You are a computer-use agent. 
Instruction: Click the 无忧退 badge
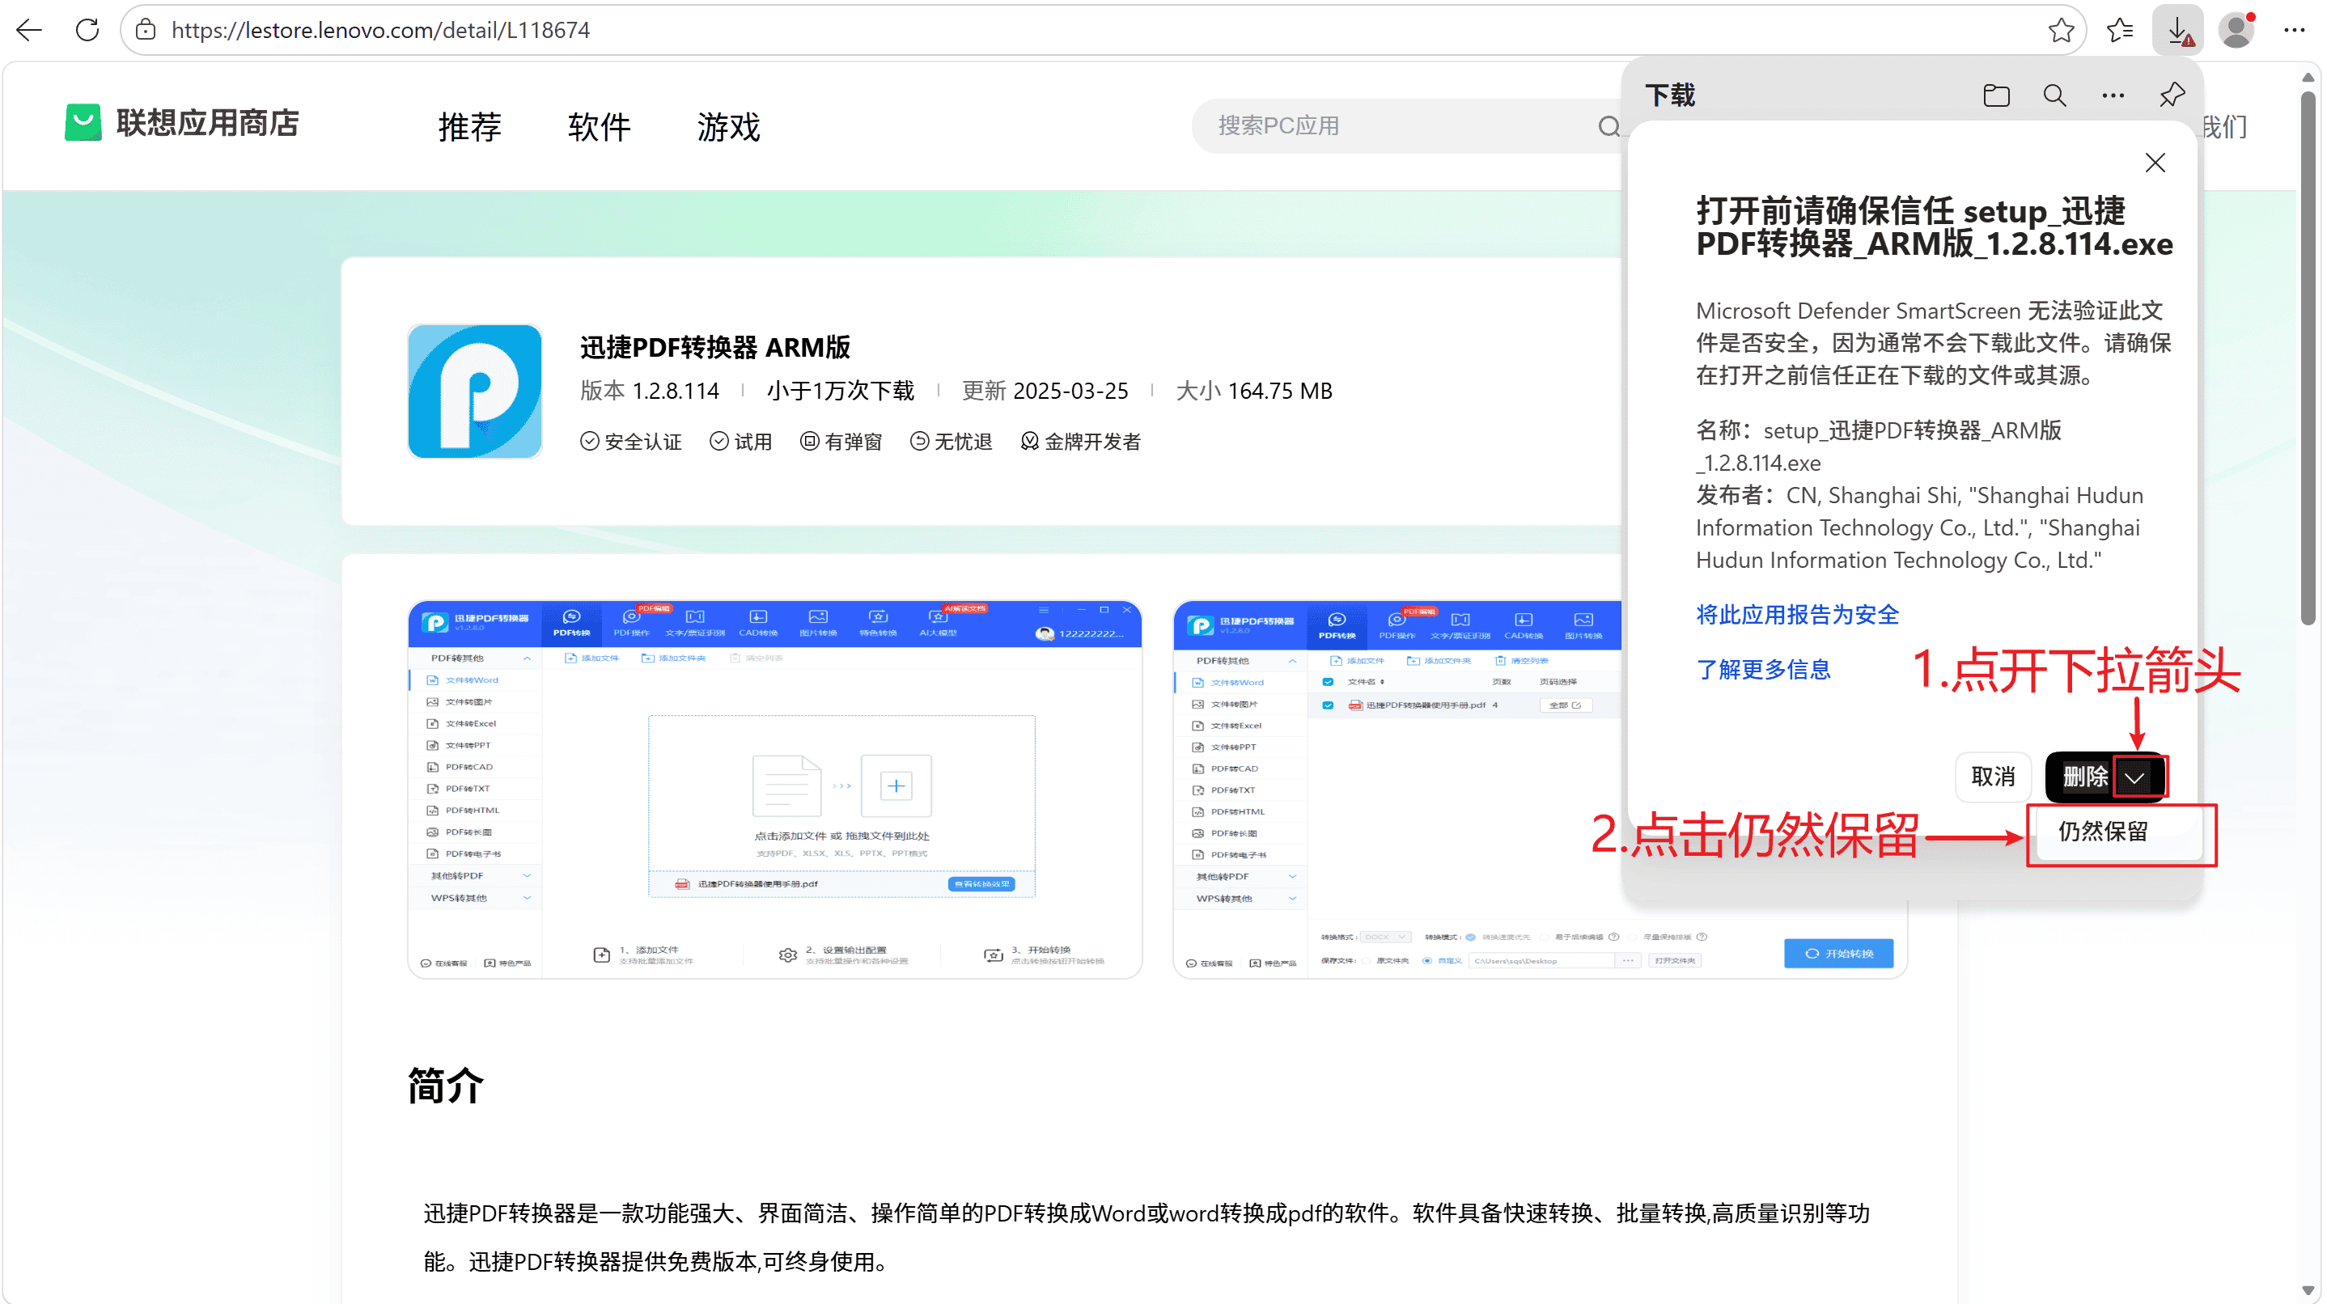952,442
